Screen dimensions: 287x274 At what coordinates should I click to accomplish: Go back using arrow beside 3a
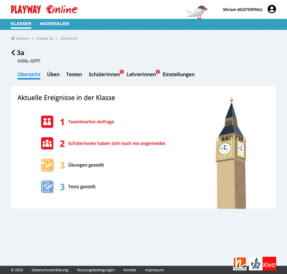pyautogui.click(x=13, y=52)
